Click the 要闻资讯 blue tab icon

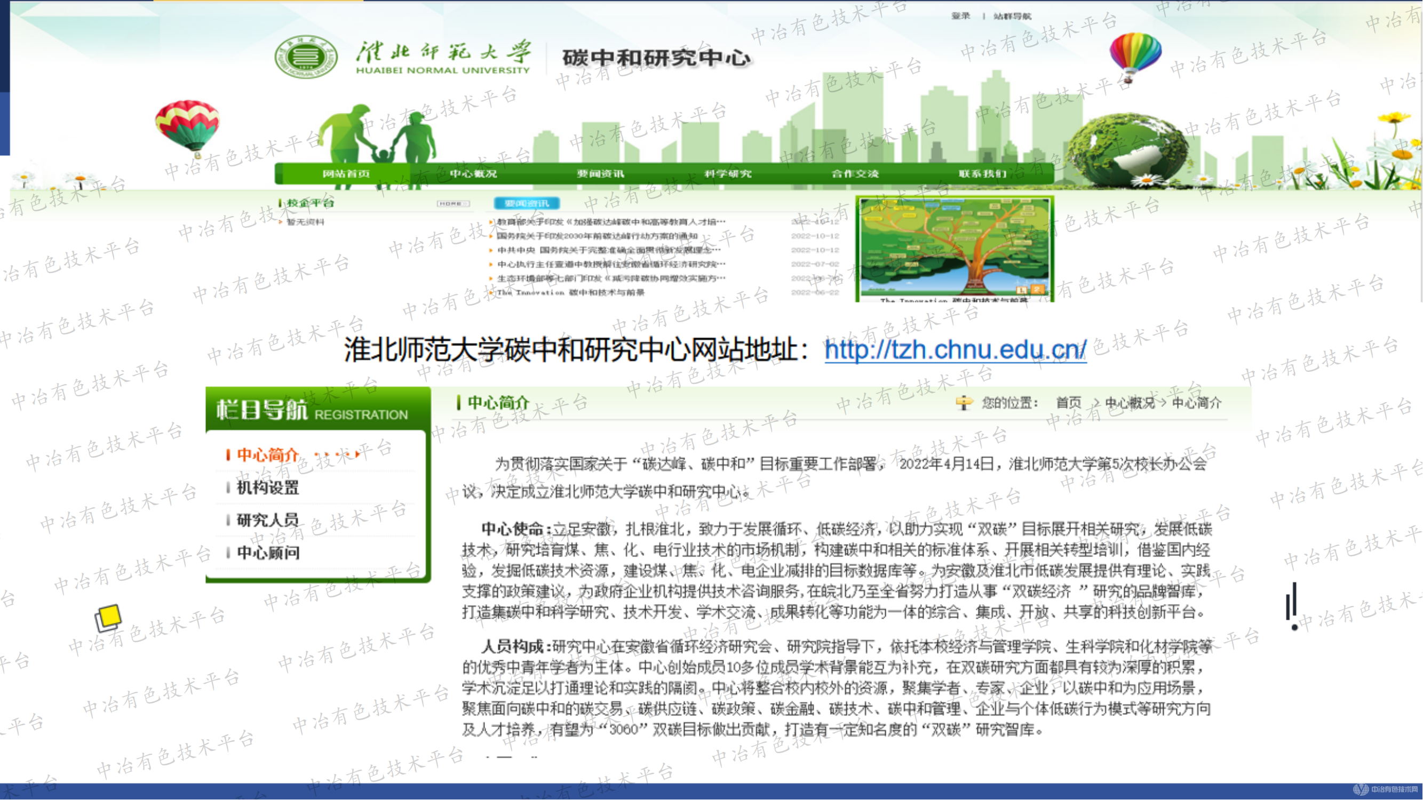pyautogui.click(x=528, y=203)
